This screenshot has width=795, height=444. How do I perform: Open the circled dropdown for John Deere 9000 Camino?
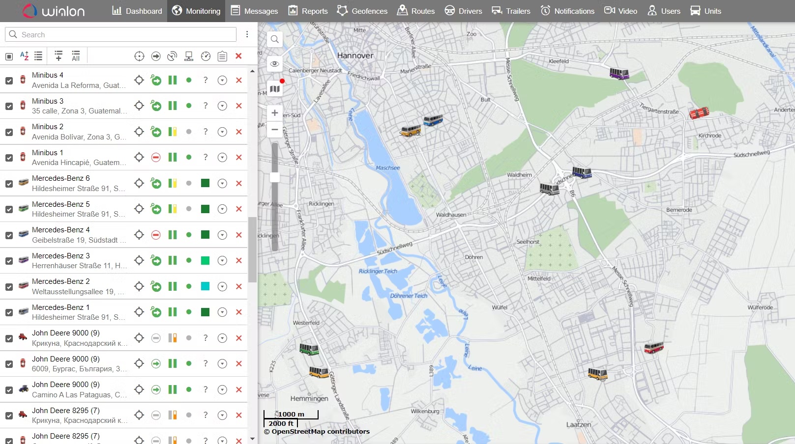tap(222, 389)
